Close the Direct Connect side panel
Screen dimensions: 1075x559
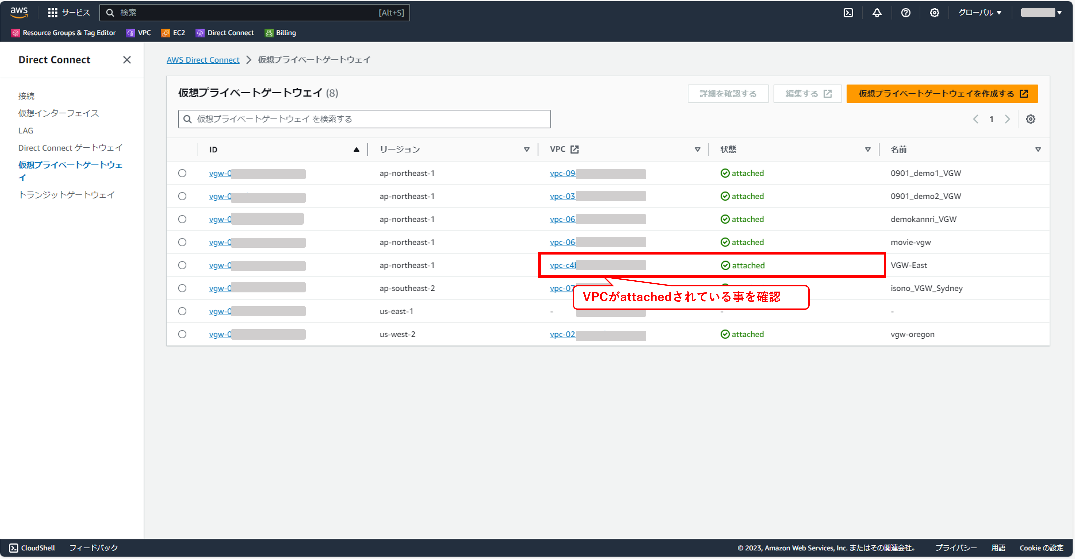click(x=127, y=60)
